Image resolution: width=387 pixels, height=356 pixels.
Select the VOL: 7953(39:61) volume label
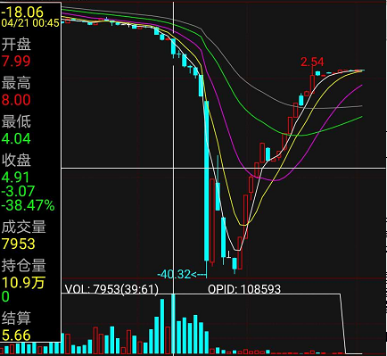[111, 289]
